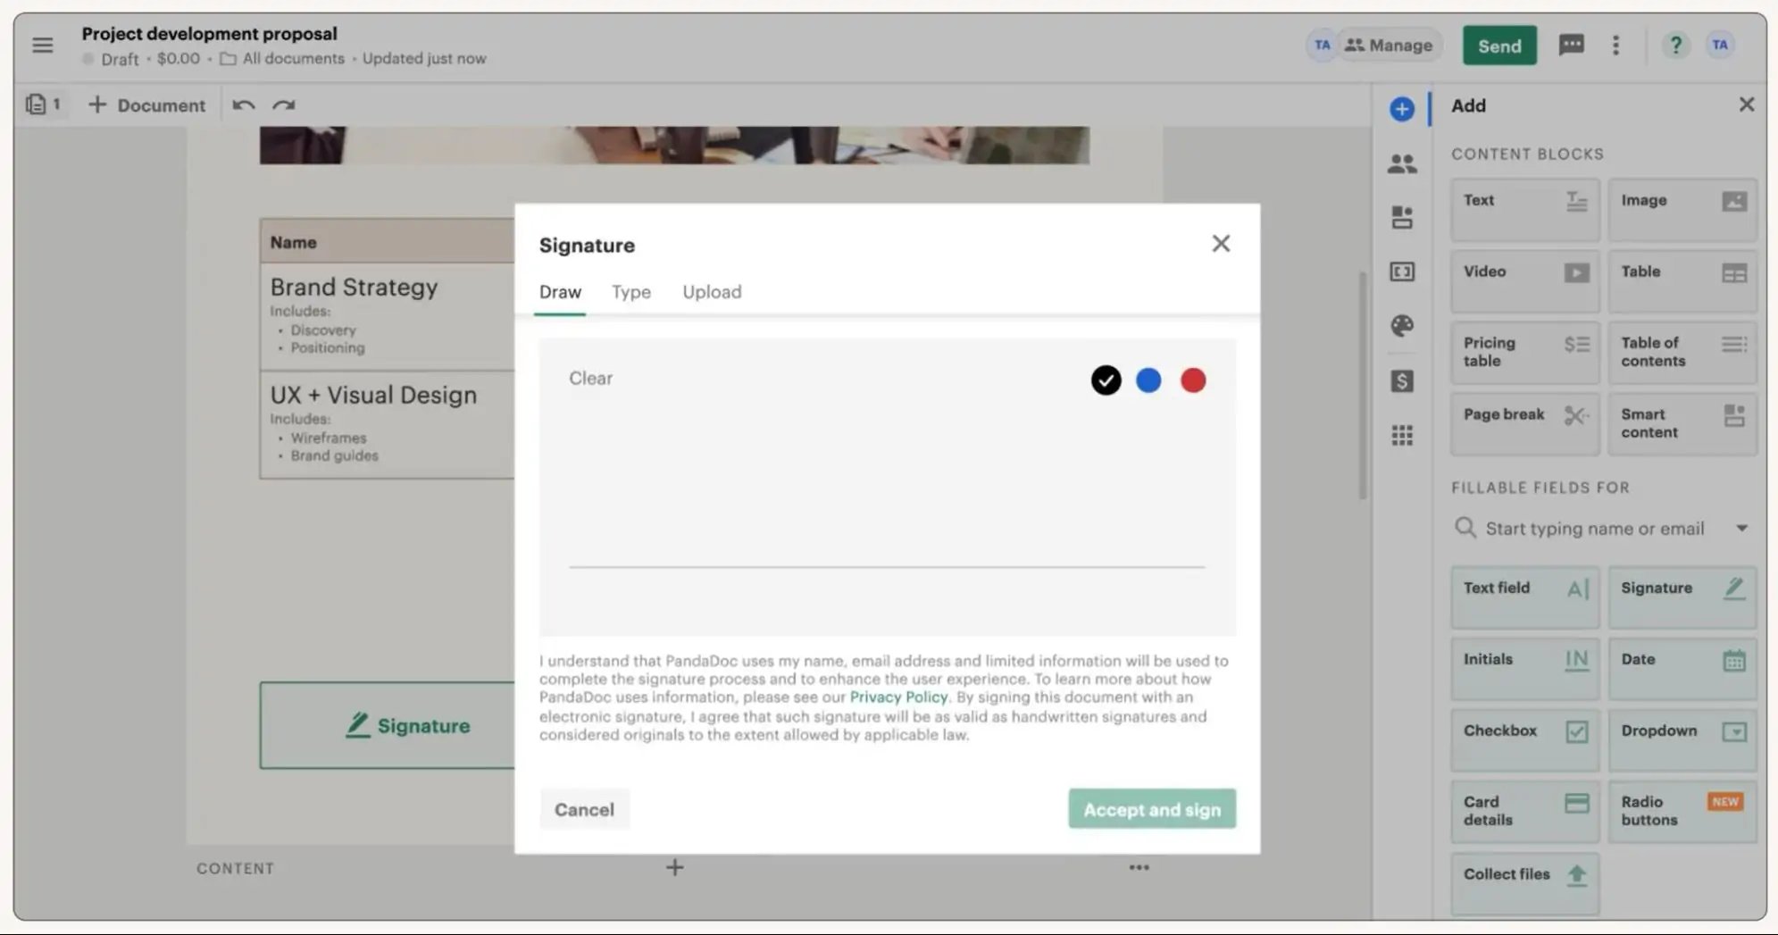
Task: Click the redo arrow icon
Action: (x=284, y=105)
